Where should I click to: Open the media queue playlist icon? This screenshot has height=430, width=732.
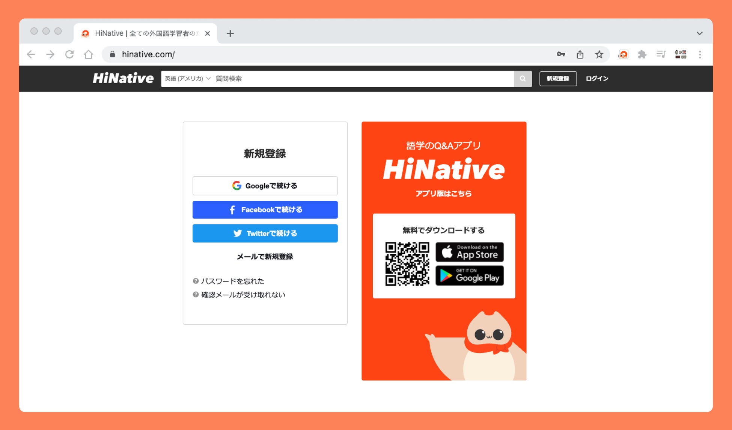(661, 55)
